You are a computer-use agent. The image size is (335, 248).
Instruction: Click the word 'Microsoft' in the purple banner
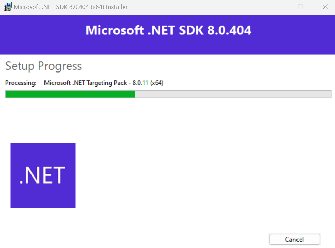pos(115,30)
